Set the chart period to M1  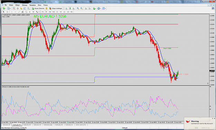[43, 12]
